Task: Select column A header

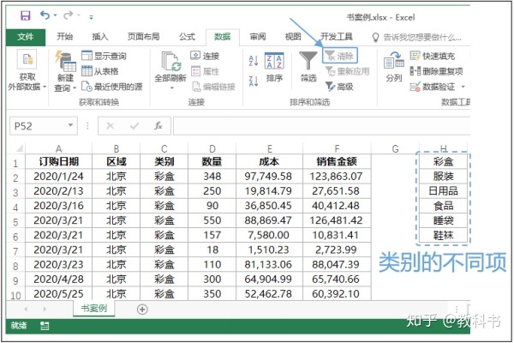Action: [x=58, y=148]
